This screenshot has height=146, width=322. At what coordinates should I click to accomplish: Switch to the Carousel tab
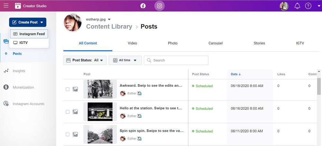point(215,43)
